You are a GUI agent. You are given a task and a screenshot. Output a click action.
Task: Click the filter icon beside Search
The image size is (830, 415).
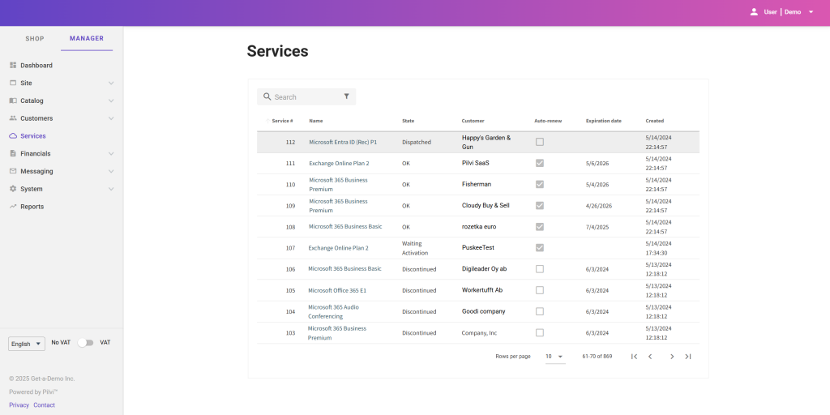coord(346,96)
